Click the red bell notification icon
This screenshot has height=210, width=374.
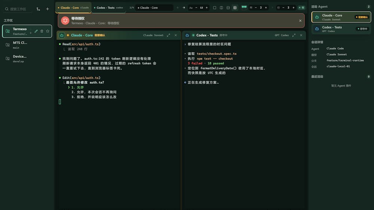pyautogui.click(x=65, y=21)
